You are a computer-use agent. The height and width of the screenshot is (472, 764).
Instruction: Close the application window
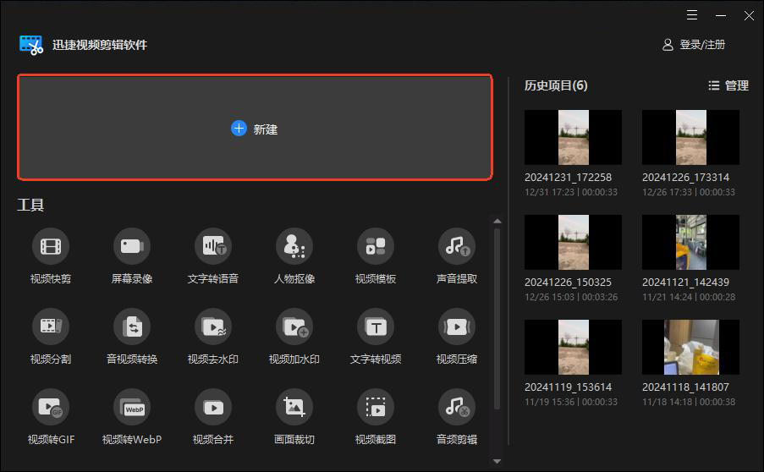pos(749,15)
